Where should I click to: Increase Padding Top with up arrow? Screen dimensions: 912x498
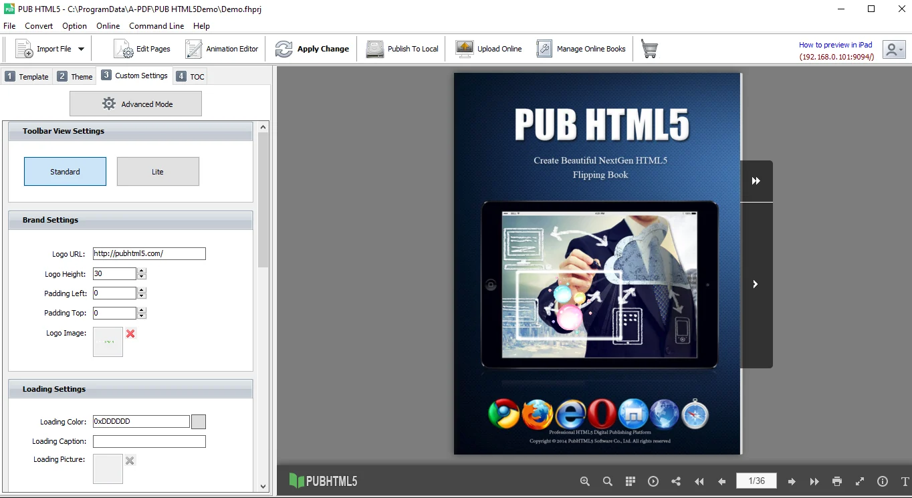point(142,309)
